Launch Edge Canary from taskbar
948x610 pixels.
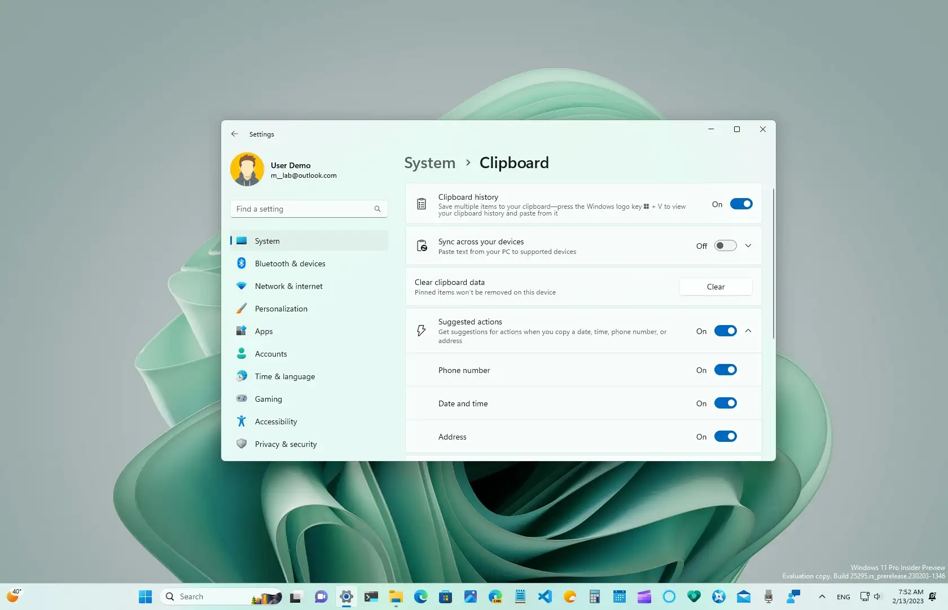(495, 596)
